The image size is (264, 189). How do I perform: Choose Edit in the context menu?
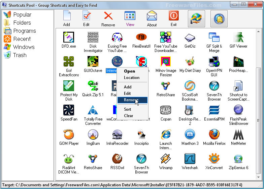pos(133,93)
